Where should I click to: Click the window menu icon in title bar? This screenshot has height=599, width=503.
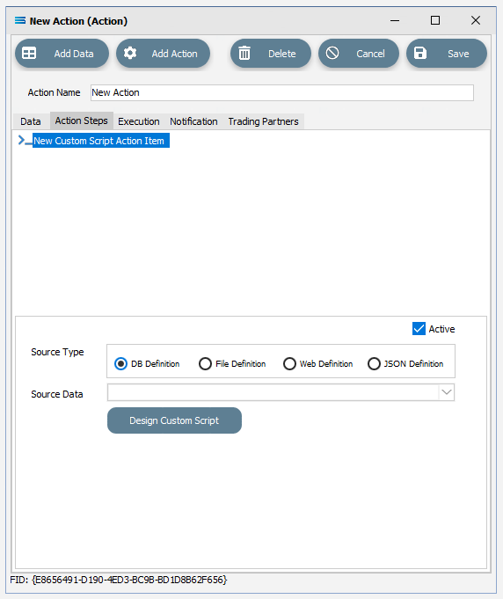(20, 20)
